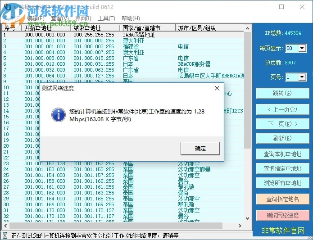Click the blue information icon in the dialog
Image resolution: width=313 pixels, height=240 pixels.
click(x=58, y=115)
